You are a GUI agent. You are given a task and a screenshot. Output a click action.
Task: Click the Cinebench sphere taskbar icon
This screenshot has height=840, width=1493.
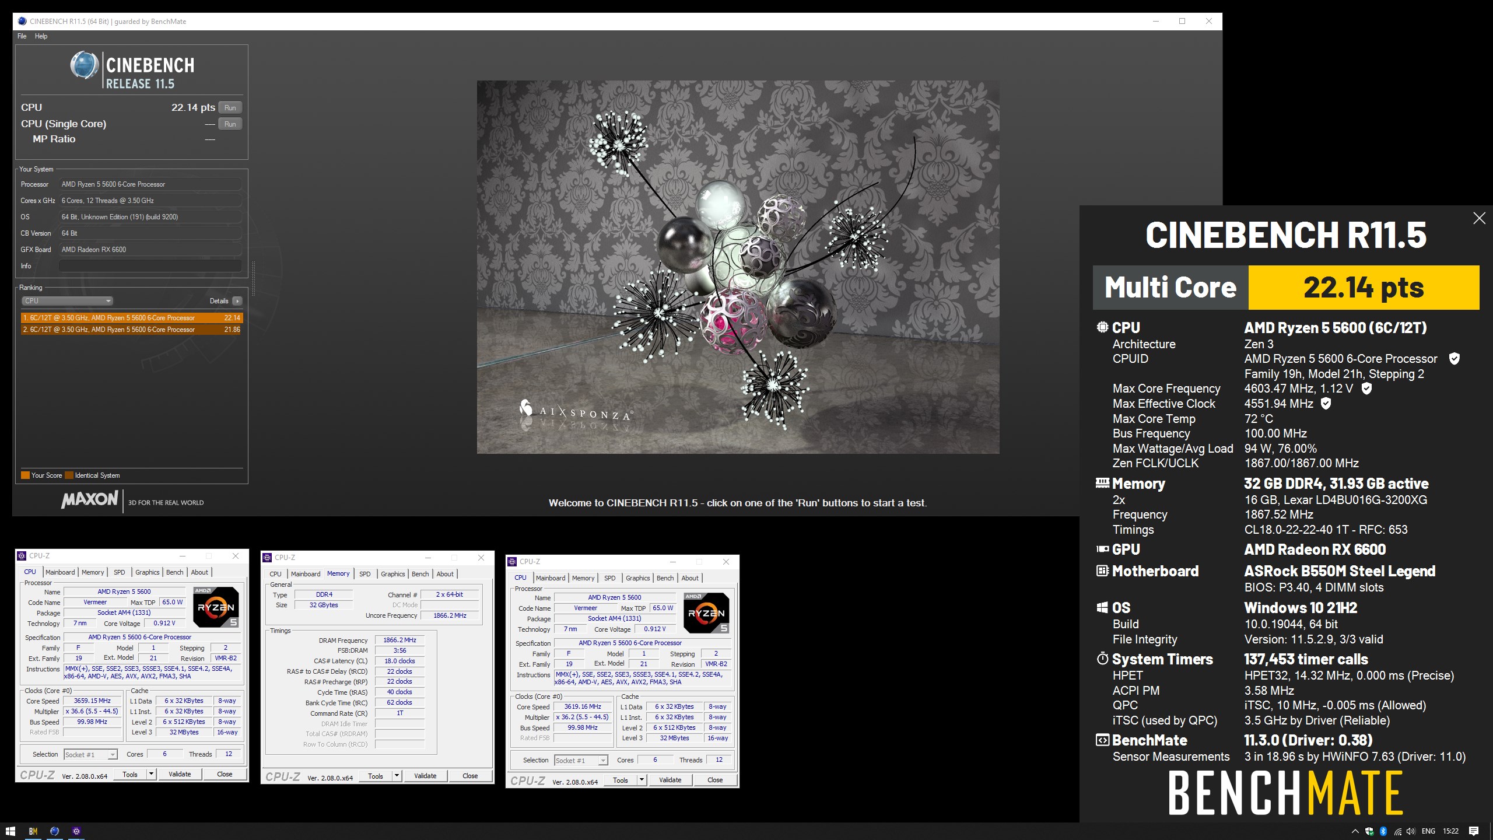[x=55, y=831]
